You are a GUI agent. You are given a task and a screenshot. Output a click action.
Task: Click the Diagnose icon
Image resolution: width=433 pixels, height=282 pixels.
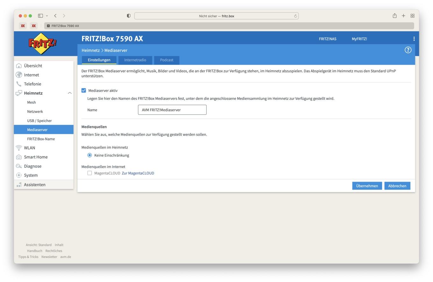[19, 166]
